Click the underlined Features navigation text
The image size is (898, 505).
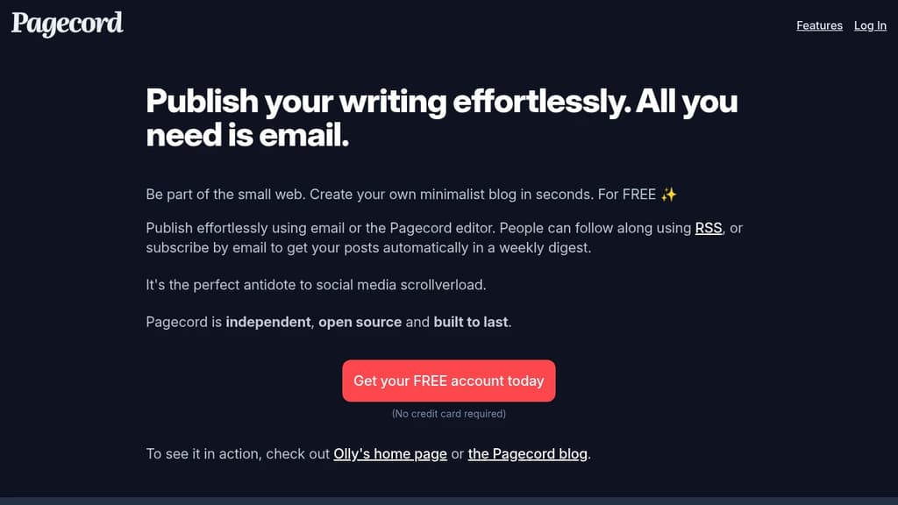pyautogui.click(x=818, y=25)
